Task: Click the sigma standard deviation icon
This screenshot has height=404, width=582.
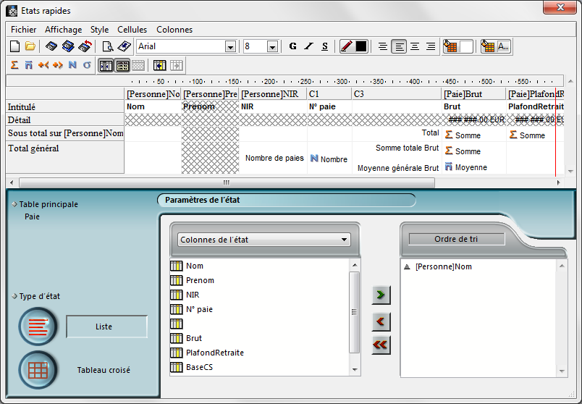Action: tap(87, 65)
